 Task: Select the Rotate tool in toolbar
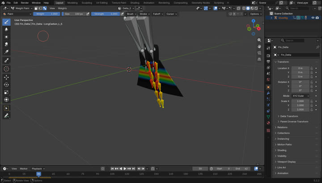coord(6,85)
